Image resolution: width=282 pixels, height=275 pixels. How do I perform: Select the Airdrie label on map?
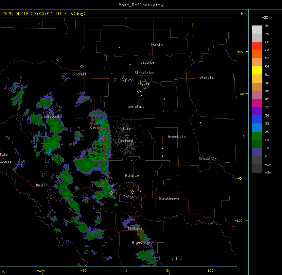pos(132,175)
